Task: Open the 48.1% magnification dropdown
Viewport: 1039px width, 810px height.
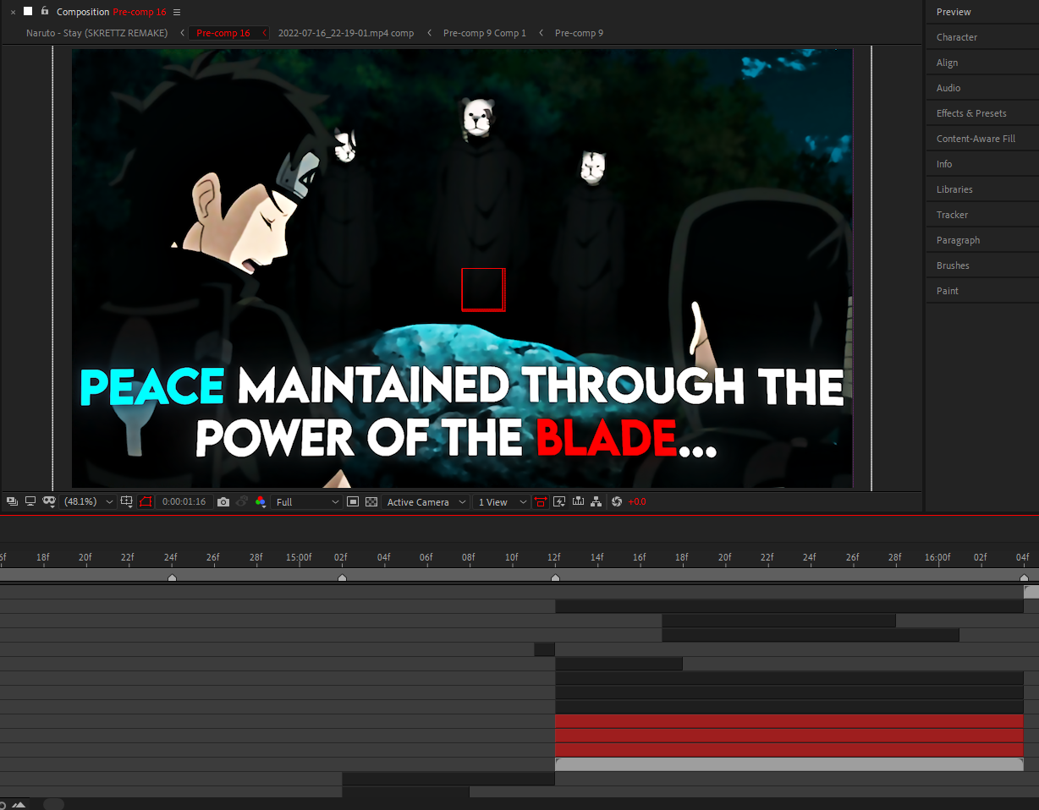Action: (x=89, y=501)
